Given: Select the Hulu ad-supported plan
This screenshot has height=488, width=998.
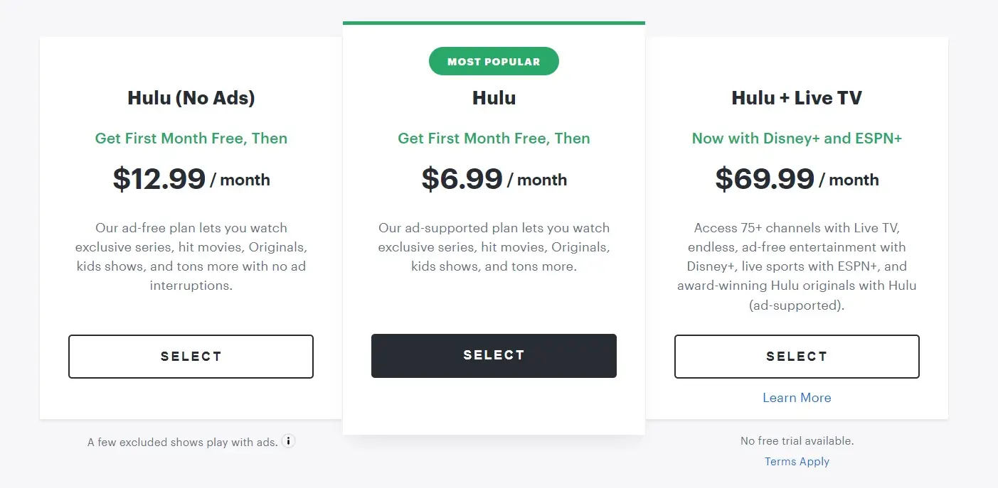Looking at the screenshot, I should click(x=494, y=355).
